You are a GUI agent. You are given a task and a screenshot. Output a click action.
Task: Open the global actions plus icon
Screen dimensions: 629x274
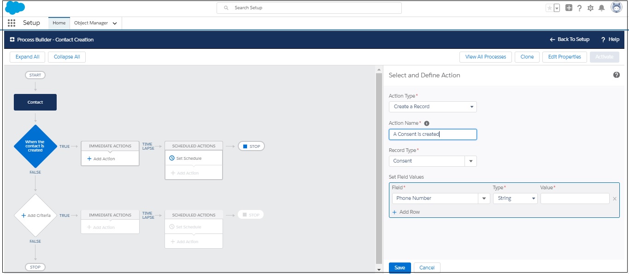click(569, 8)
